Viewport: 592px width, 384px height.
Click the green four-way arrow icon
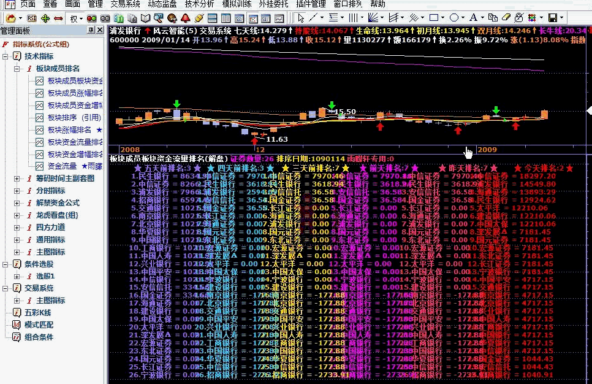(45, 18)
